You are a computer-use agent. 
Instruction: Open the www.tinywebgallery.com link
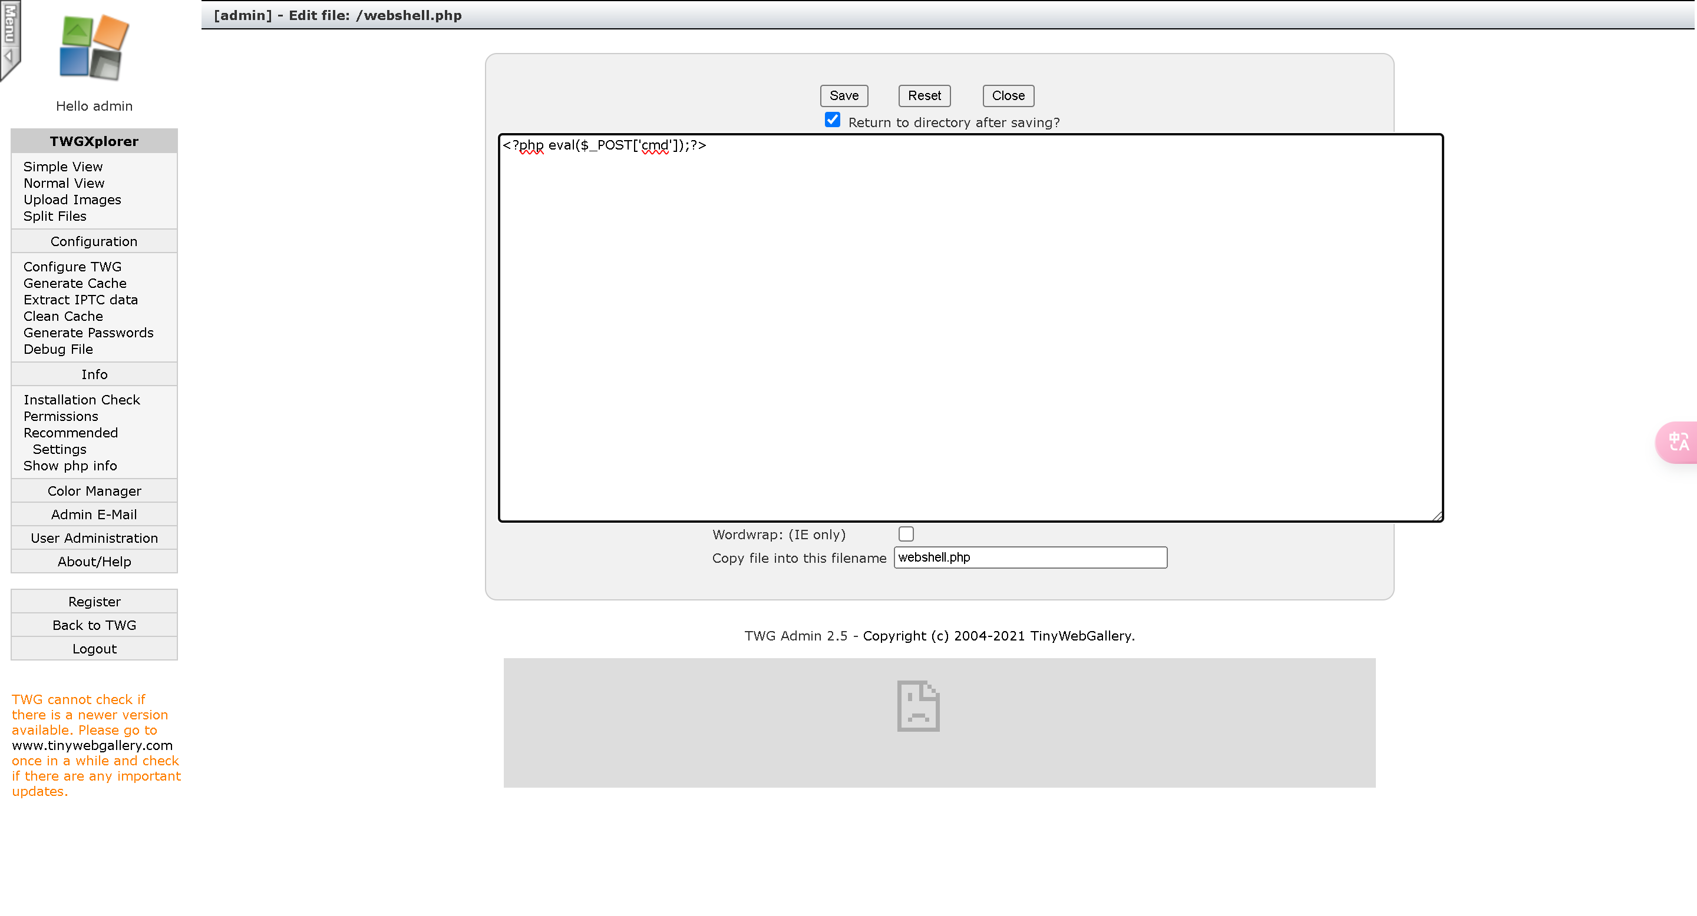(93, 745)
